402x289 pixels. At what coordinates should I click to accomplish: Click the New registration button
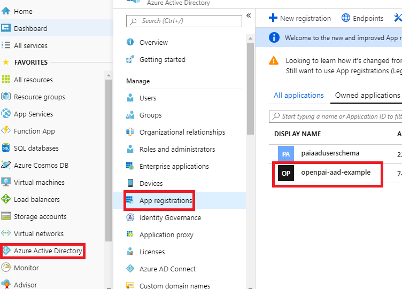(300, 18)
